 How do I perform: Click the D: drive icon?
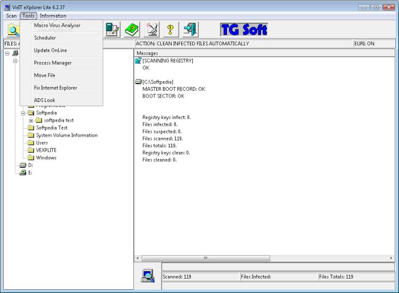point(23,165)
